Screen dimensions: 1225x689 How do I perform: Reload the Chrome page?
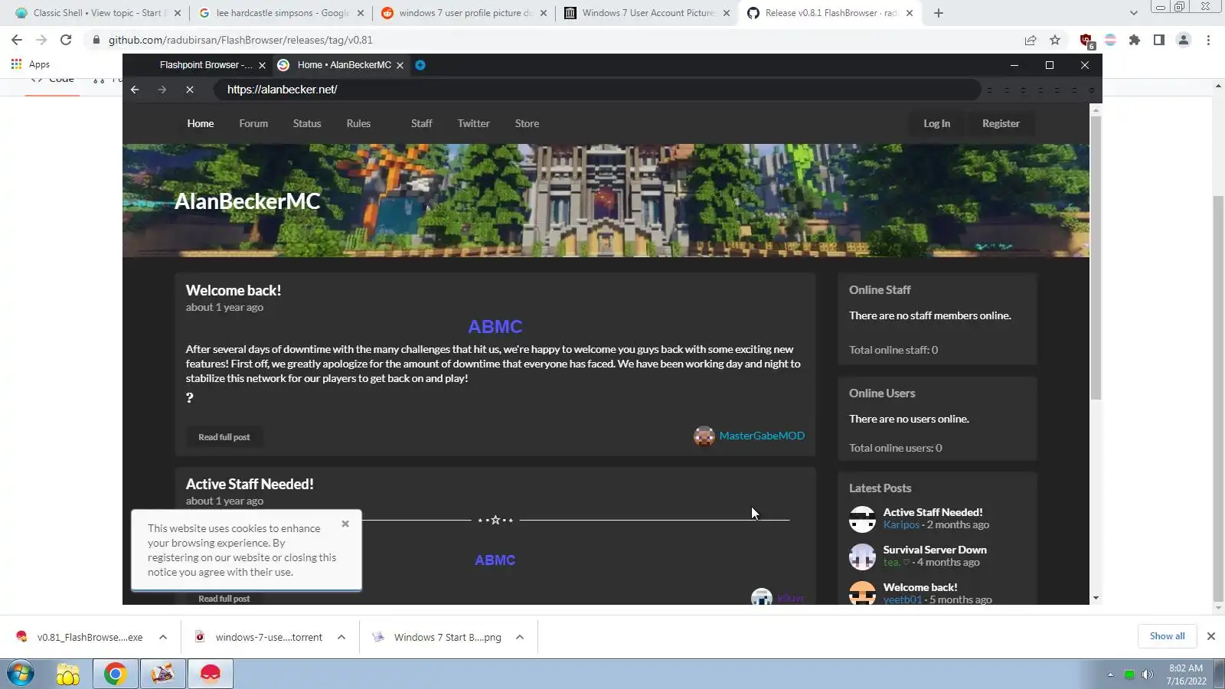[x=66, y=40]
